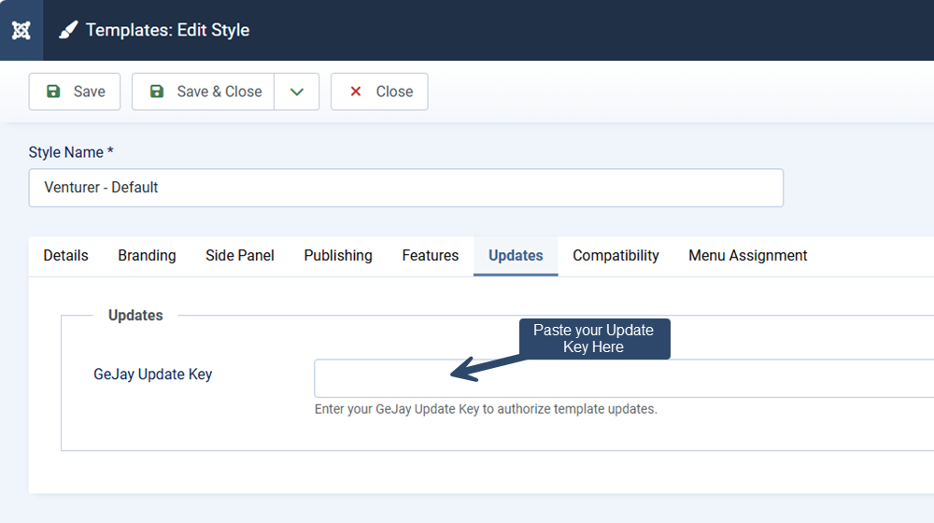Expand the Save & Close dropdown arrow
Image resolution: width=934 pixels, height=523 pixels.
coord(297,92)
